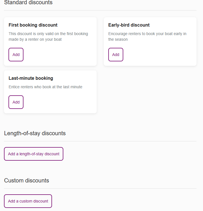Add the First booking discount
Viewport: 203px width, 211px height.
[x=16, y=55]
